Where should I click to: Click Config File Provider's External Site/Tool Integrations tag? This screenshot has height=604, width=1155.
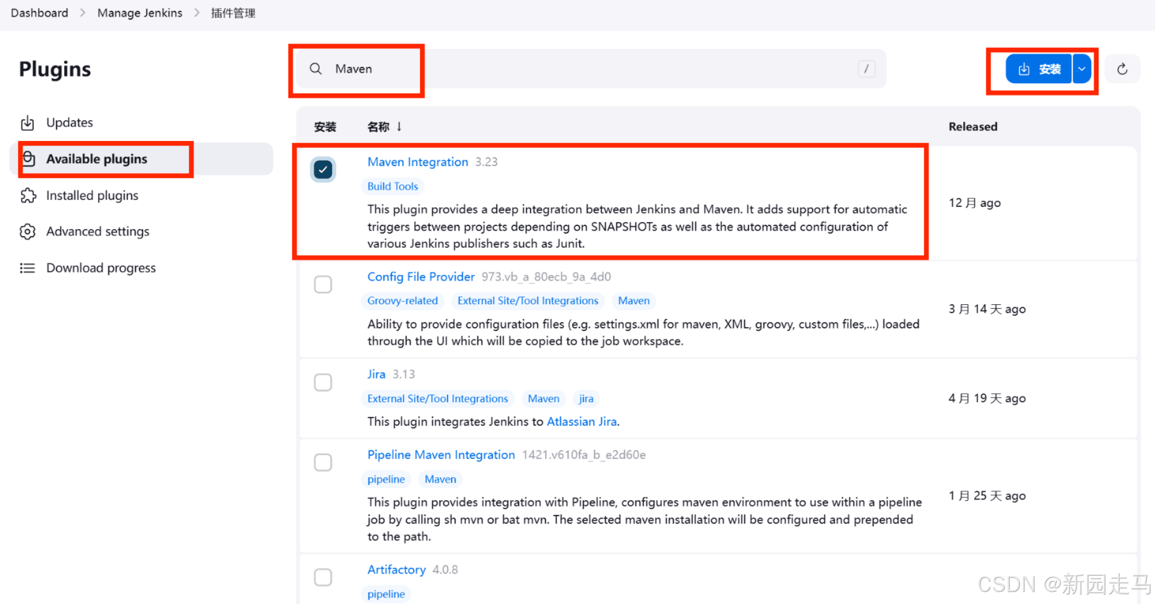coord(527,301)
